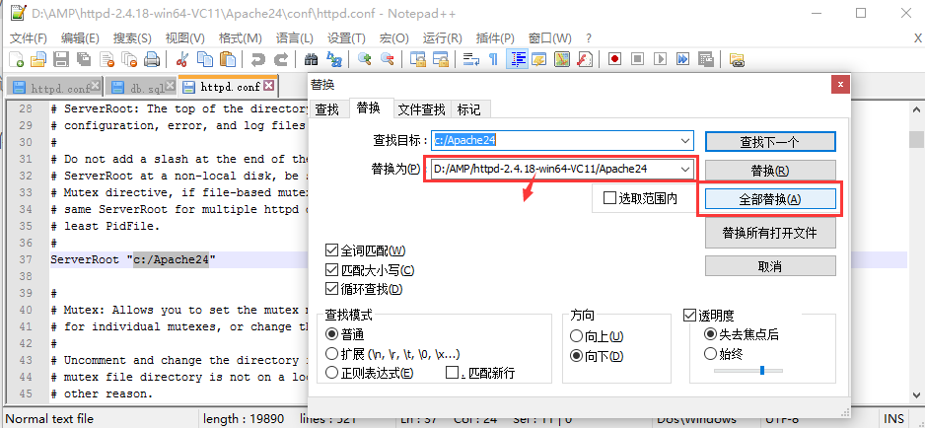925x428 pixels.
Task: Click the 查找下一个 button
Action: pyautogui.click(x=770, y=142)
